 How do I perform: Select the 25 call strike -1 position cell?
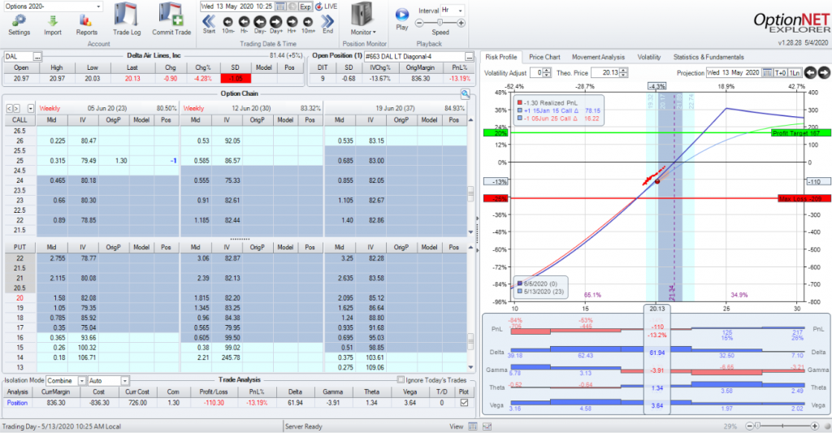click(x=166, y=161)
